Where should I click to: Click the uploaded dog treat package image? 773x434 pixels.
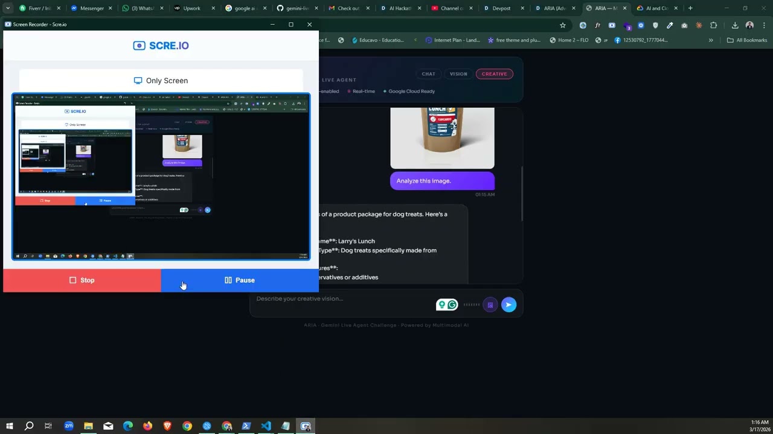pyautogui.click(x=442, y=138)
